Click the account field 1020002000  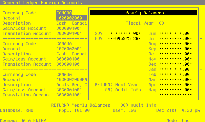point(72,18)
